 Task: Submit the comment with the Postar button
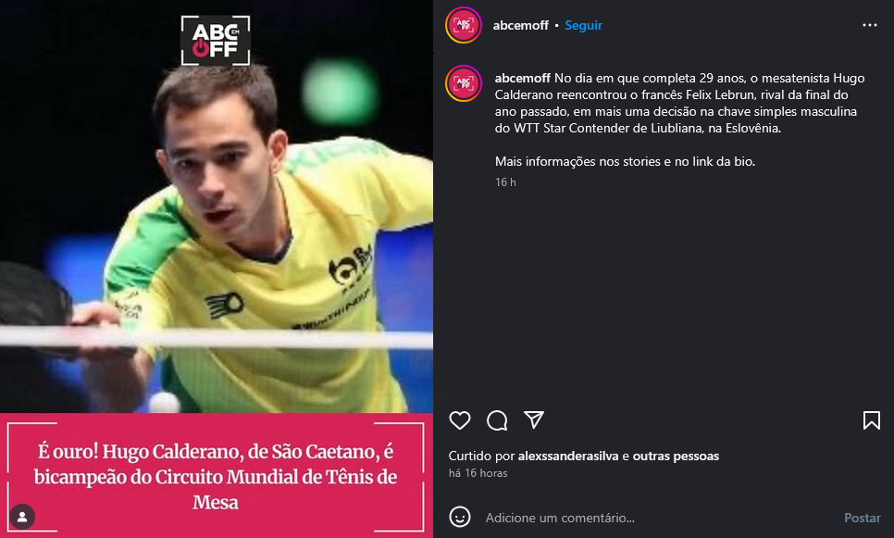pos(863,518)
